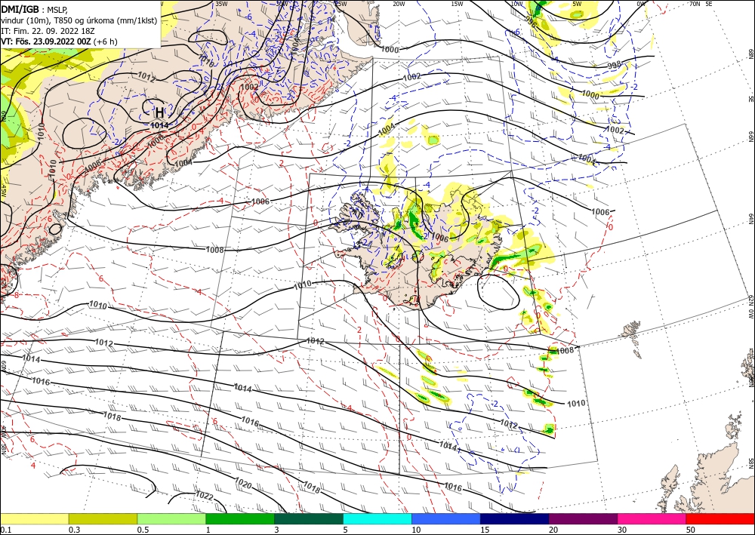755x535 pixels.
Task: Choose the navy 15–20 legend swatch
Action: click(x=515, y=518)
